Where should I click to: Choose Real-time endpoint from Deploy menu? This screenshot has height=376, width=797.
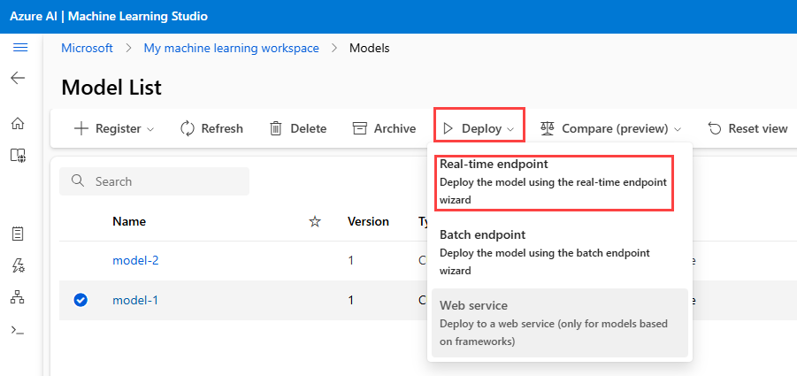coord(552,181)
